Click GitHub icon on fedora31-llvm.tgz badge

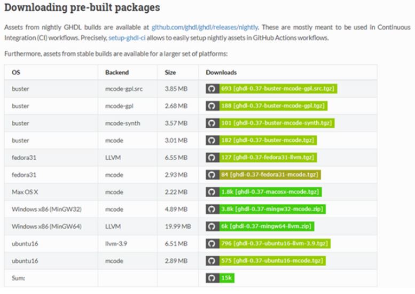click(x=212, y=158)
